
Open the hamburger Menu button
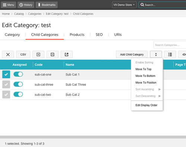[9, 5]
